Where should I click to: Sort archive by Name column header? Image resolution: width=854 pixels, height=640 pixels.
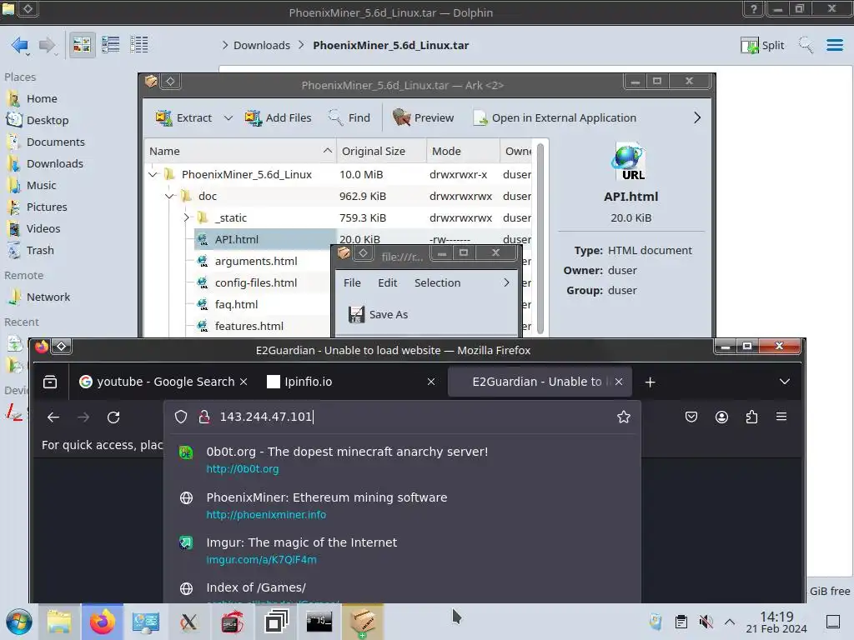point(240,152)
